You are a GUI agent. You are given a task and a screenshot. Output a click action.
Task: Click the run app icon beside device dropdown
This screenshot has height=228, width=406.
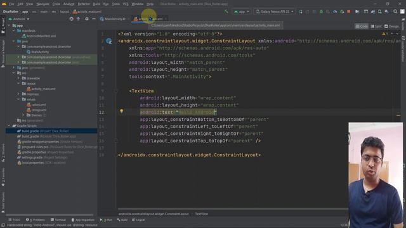[x=301, y=11]
